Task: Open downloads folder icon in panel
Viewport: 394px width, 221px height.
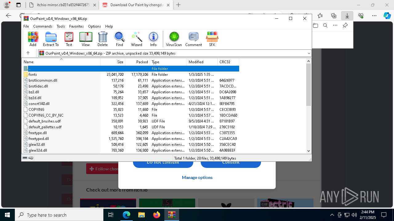Action: click(x=316, y=25)
